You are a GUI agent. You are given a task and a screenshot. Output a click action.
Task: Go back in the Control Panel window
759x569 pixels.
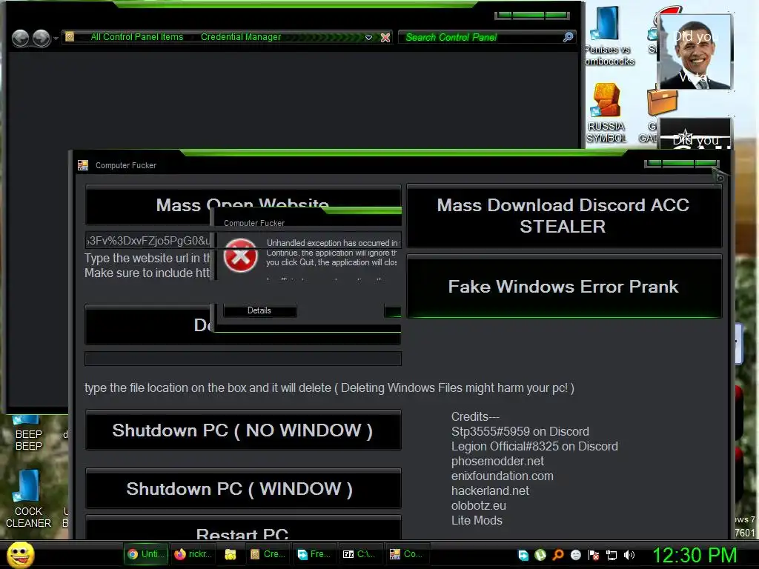coord(20,39)
